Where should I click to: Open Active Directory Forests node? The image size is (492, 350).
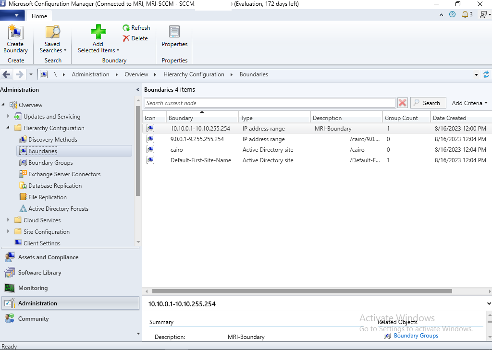point(58,209)
